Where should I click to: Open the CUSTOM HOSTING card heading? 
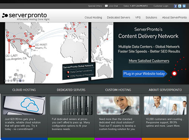click(x=118, y=90)
